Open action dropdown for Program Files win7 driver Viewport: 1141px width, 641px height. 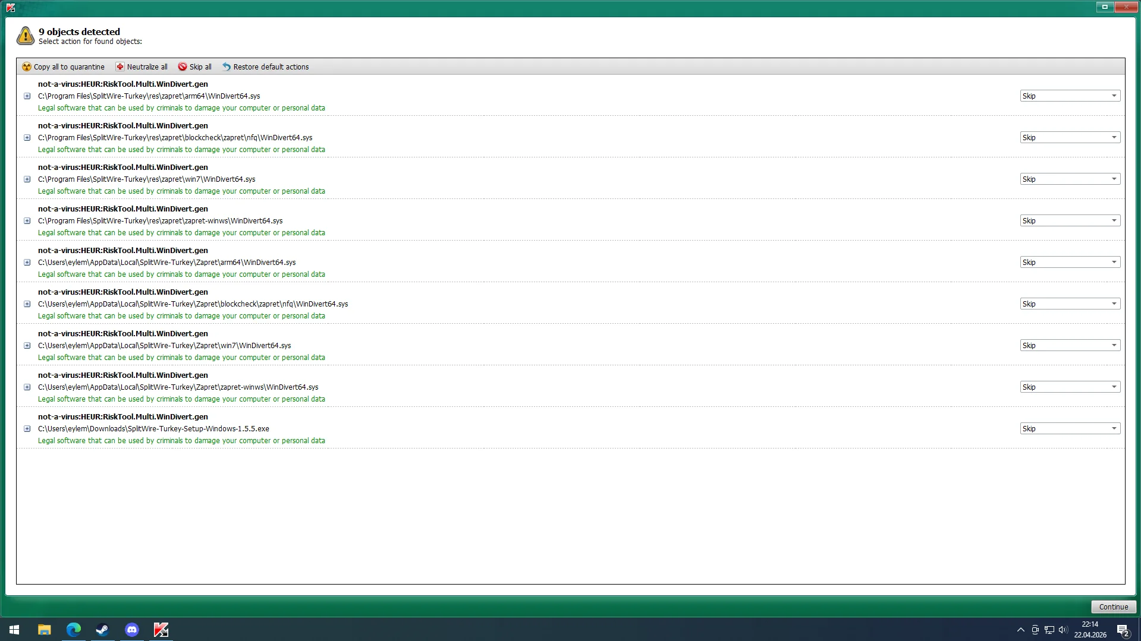[x=1070, y=179]
